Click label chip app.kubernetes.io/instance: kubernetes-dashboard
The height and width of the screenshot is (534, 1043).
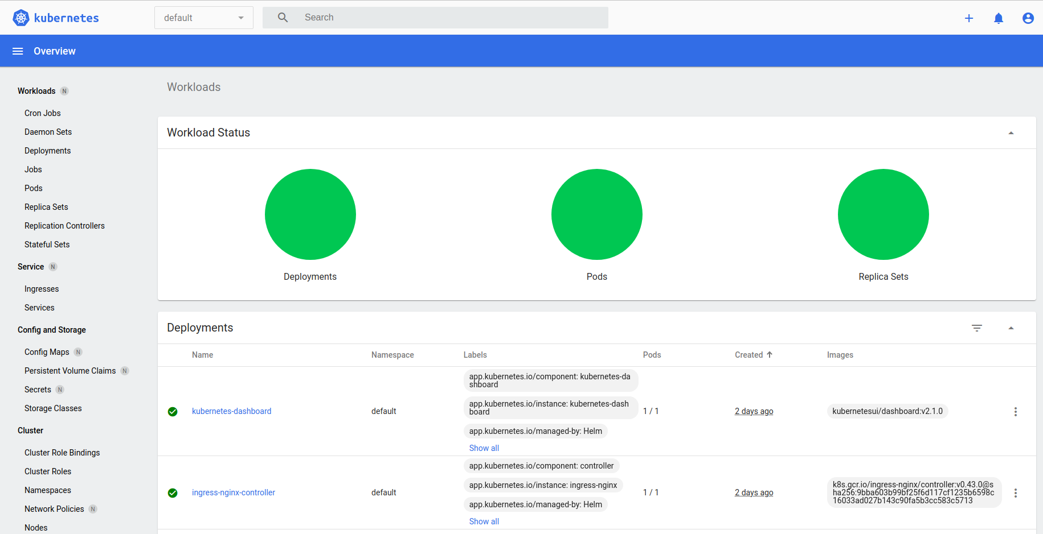(x=551, y=408)
